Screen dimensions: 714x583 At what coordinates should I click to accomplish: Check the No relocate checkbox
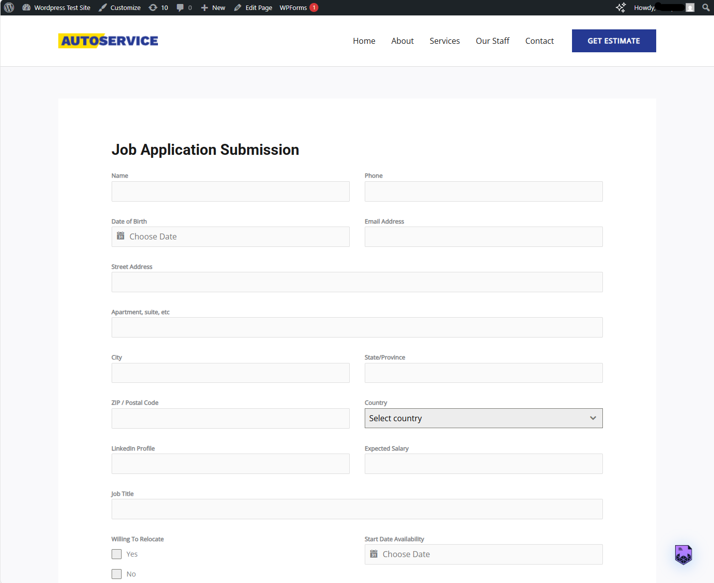click(117, 574)
